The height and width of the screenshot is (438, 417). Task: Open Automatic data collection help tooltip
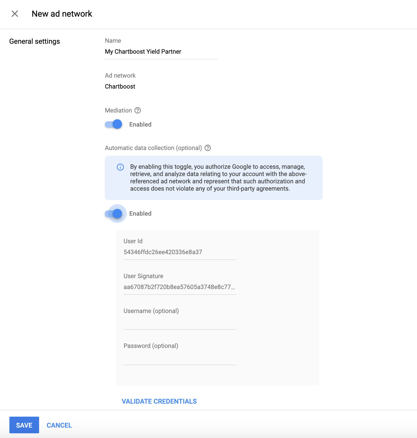coord(208,148)
